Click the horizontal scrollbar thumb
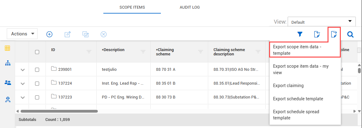362x128 pixels. 59,111
